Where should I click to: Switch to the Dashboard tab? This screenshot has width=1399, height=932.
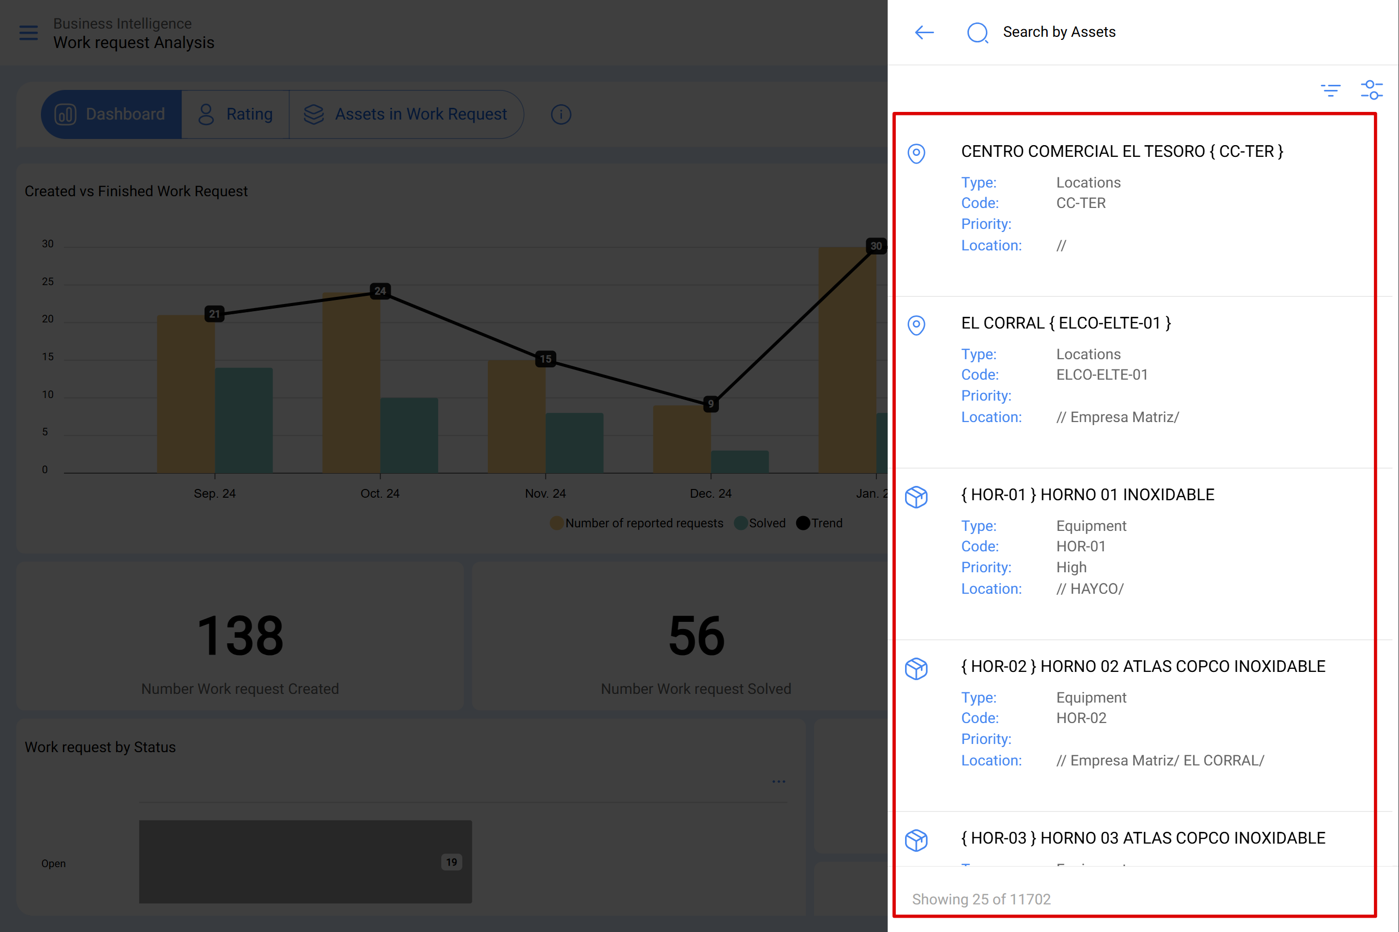(x=111, y=114)
